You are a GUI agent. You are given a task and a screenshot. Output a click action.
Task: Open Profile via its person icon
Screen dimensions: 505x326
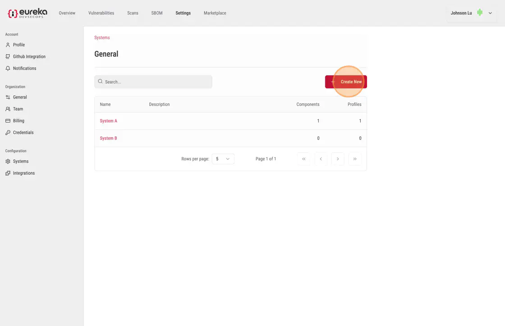click(x=8, y=45)
